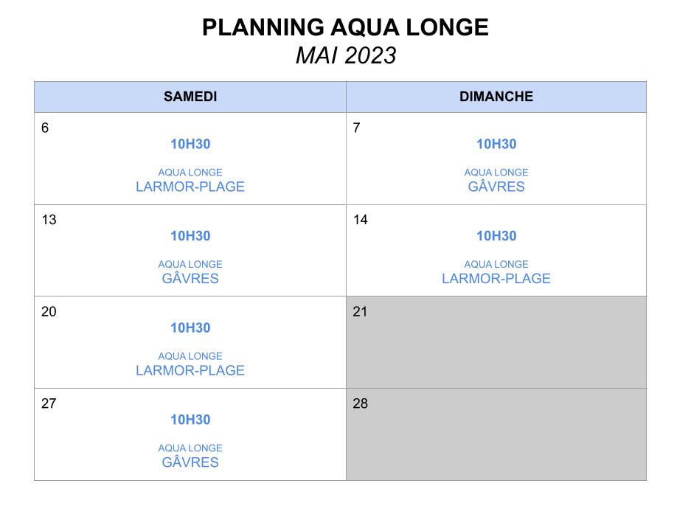This screenshot has height=517, width=677.
Task: Click the PLANNING AQUA LONGE title
Action: coord(345,27)
